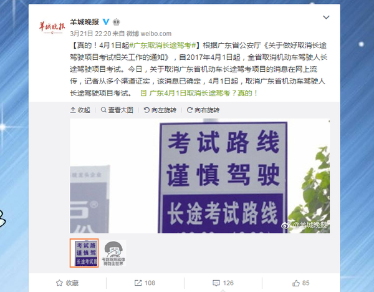This screenshot has height=292, width=374.
Task: Open the 微博 weibo.com source link
Action: 149,34
